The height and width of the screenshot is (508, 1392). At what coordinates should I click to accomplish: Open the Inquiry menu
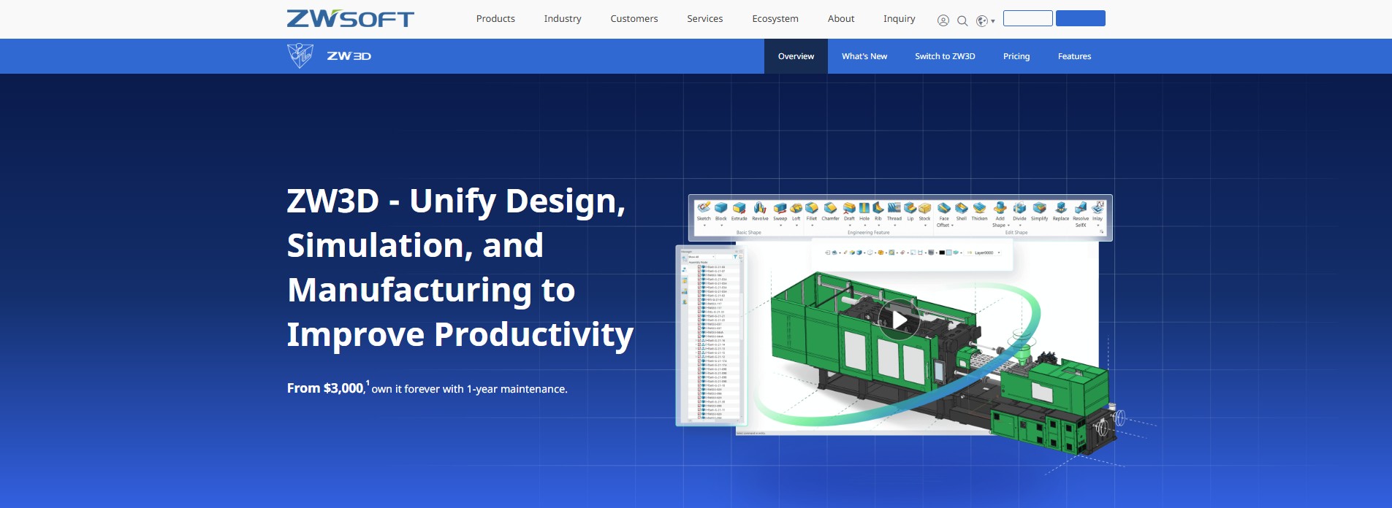(900, 19)
